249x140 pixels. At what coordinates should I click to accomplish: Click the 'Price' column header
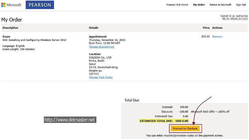(206, 28)
